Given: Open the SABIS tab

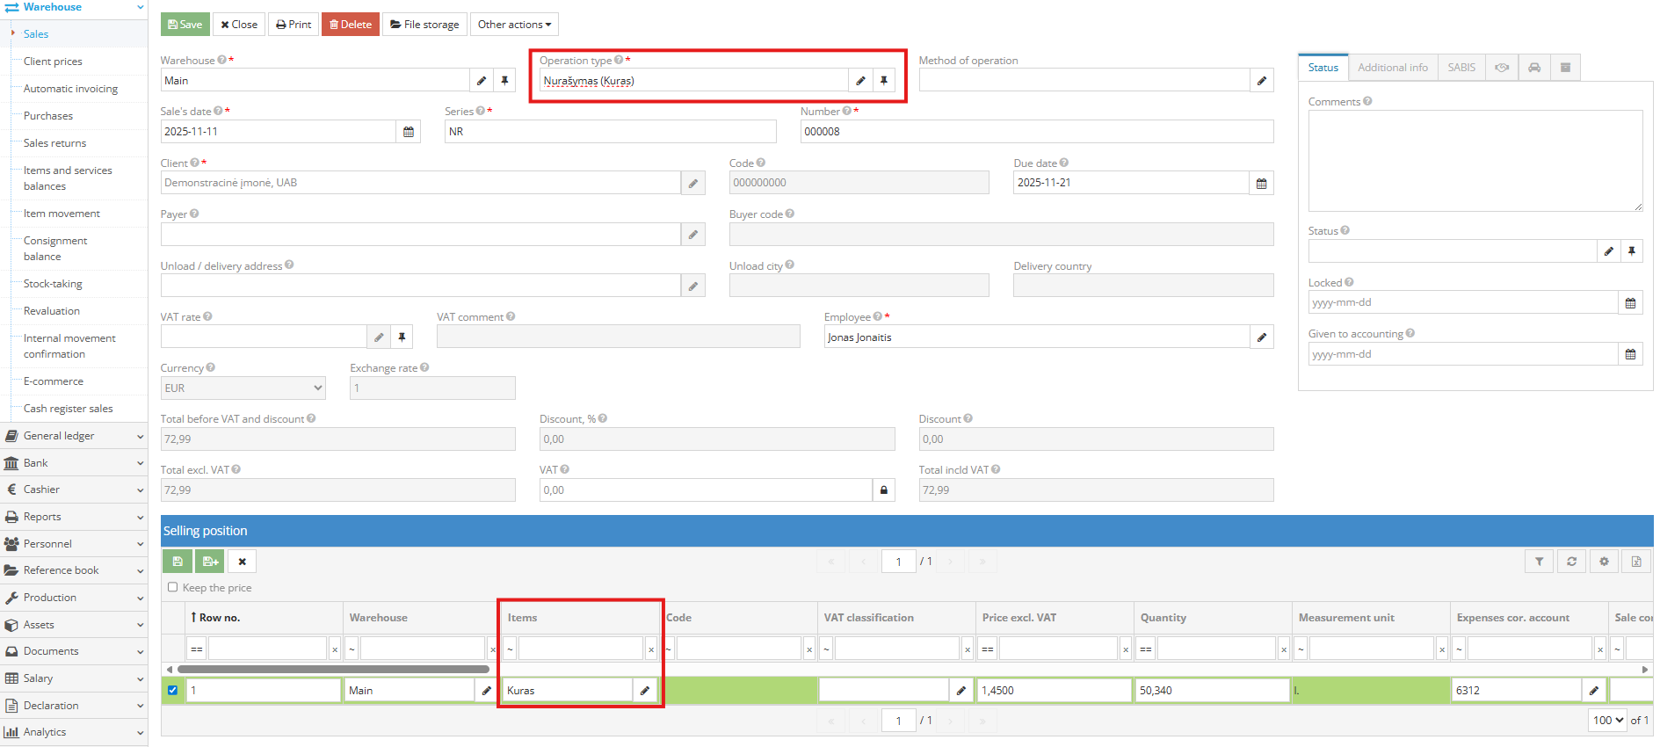Looking at the screenshot, I should pyautogui.click(x=1461, y=68).
